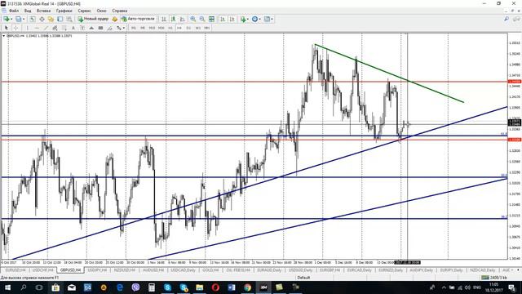Switch to H1 timeframe

pos(170,28)
